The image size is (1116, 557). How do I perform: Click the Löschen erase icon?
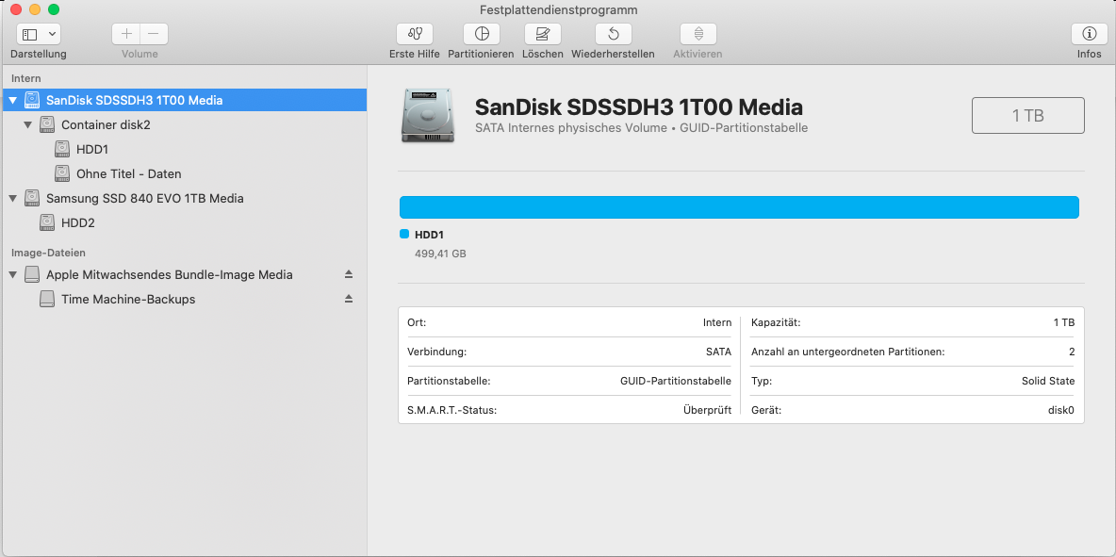542,34
